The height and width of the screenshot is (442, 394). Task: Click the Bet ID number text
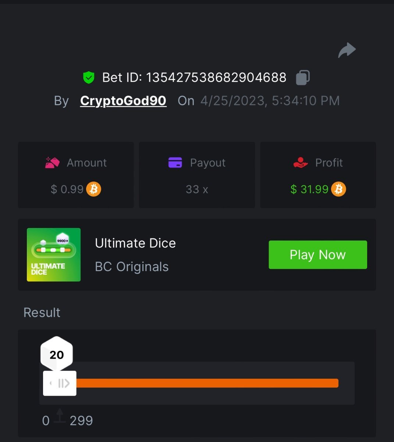(216, 77)
